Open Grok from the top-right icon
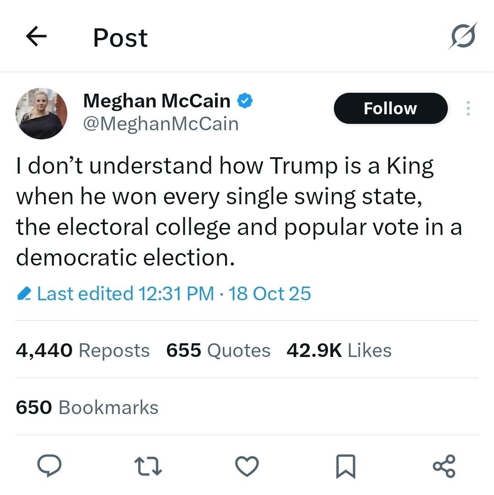The width and height of the screenshot is (494, 495). tap(463, 36)
